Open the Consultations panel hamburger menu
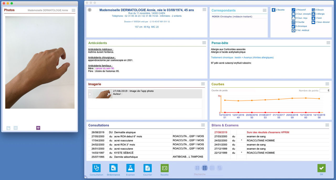Image resolution: width=336 pixels, height=180 pixels. [203, 125]
